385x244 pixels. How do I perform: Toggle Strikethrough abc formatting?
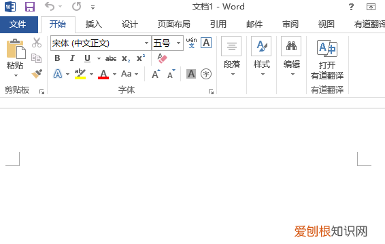click(111, 58)
